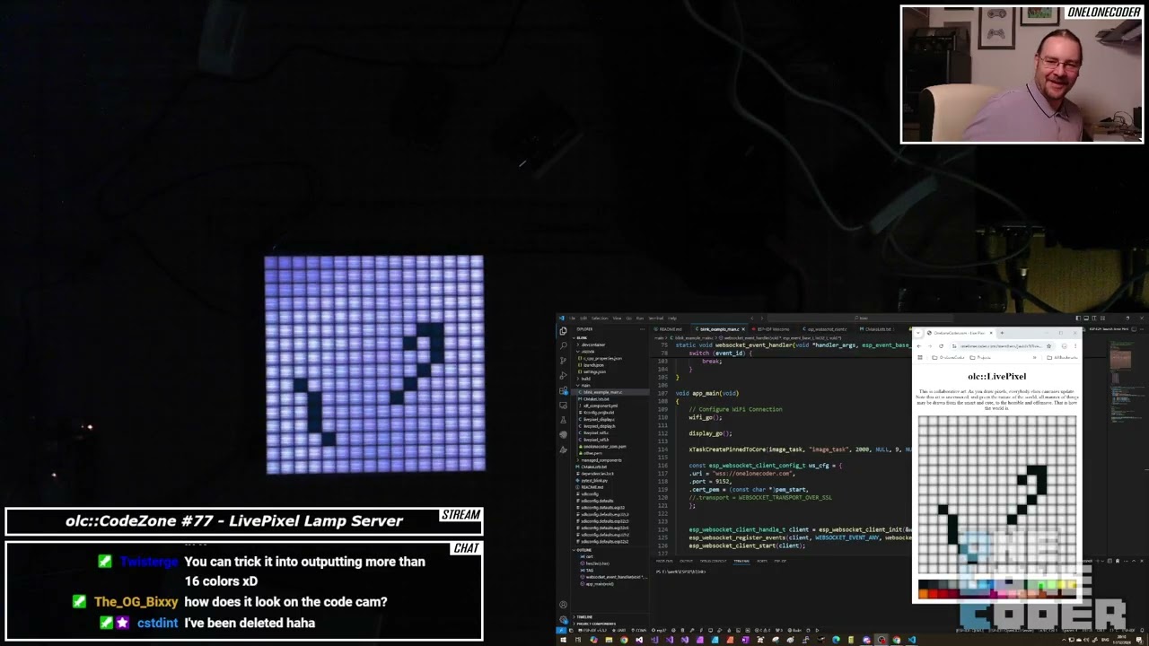Reload the LivePixel page in browser

(x=941, y=346)
